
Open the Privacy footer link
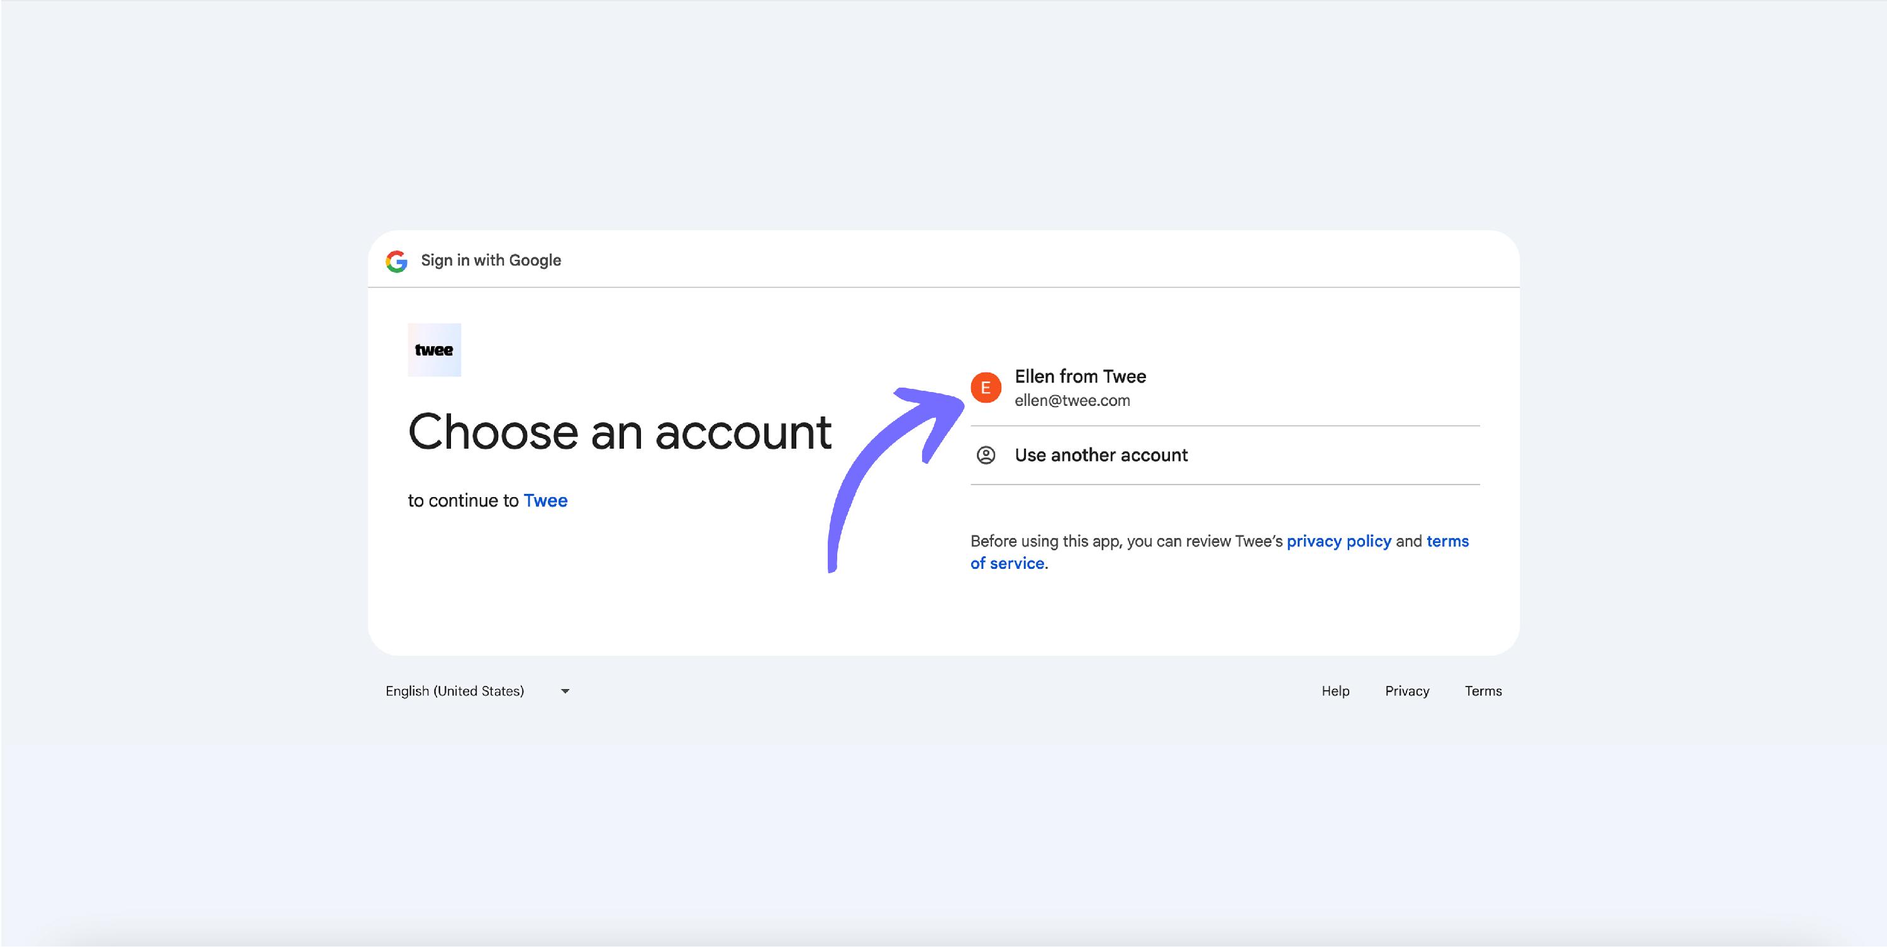[x=1407, y=691]
